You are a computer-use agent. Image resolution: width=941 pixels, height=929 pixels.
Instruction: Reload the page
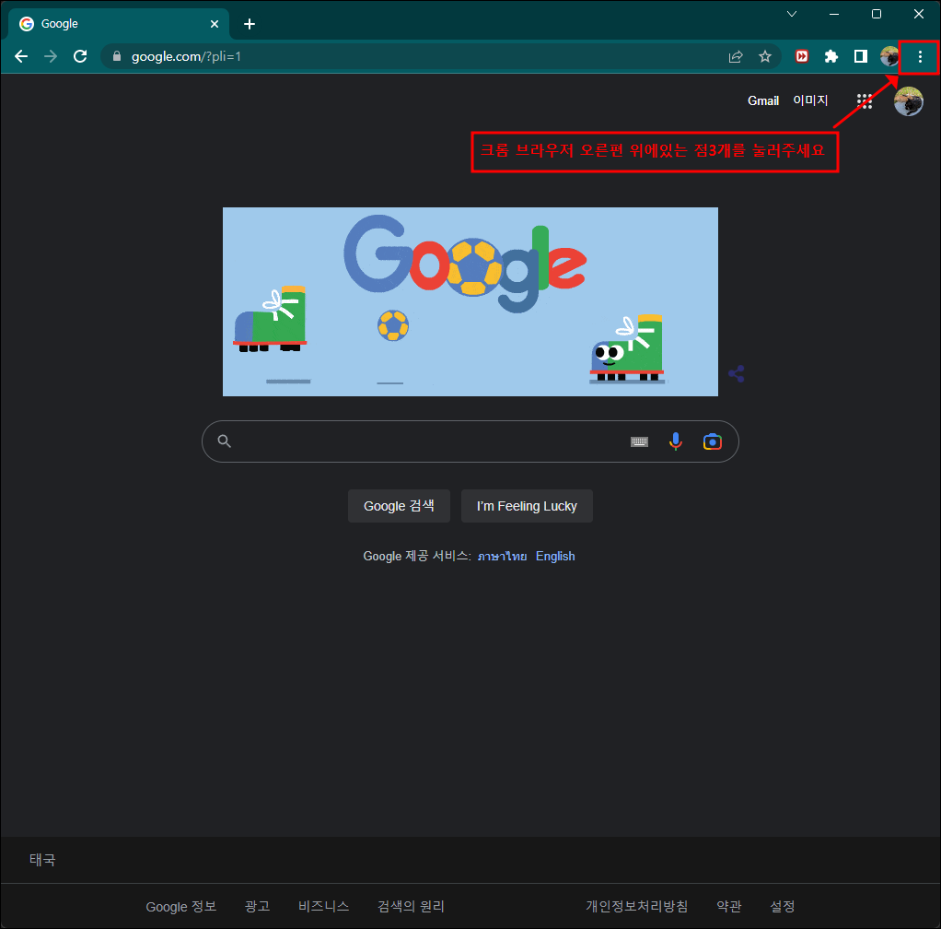80,56
